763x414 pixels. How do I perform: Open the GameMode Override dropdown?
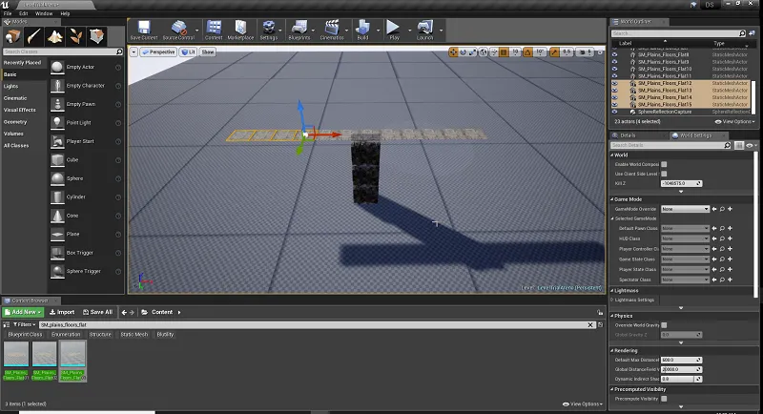pyautogui.click(x=685, y=209)
